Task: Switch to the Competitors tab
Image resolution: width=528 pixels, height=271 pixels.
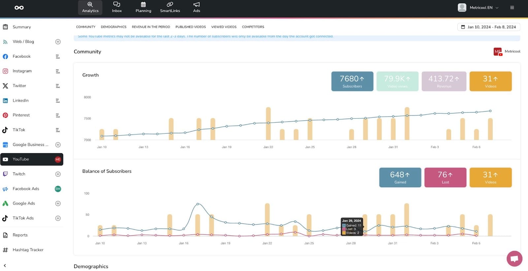Action: (253, 27)
